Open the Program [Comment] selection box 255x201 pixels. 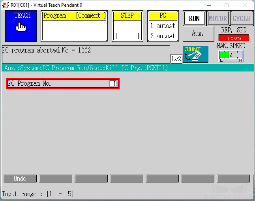(x=74, y=26)
